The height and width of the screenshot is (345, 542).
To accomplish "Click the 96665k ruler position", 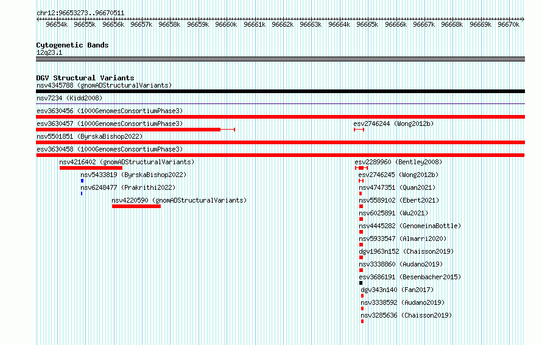I will (367, 24).
